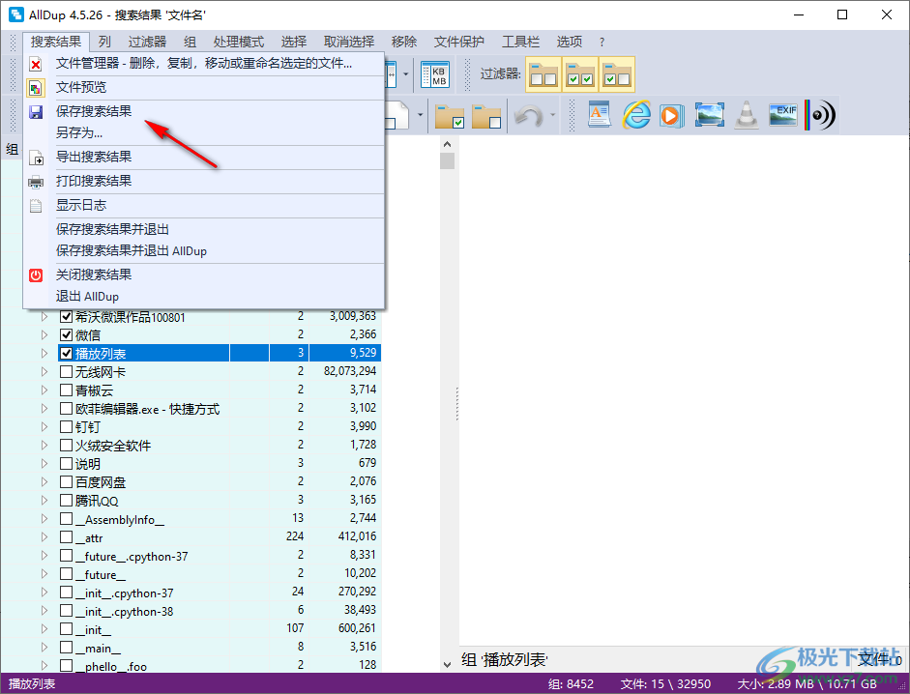
Task: Click the red power icon to close results
Action: pyautogui.click(x=36, y=275)
